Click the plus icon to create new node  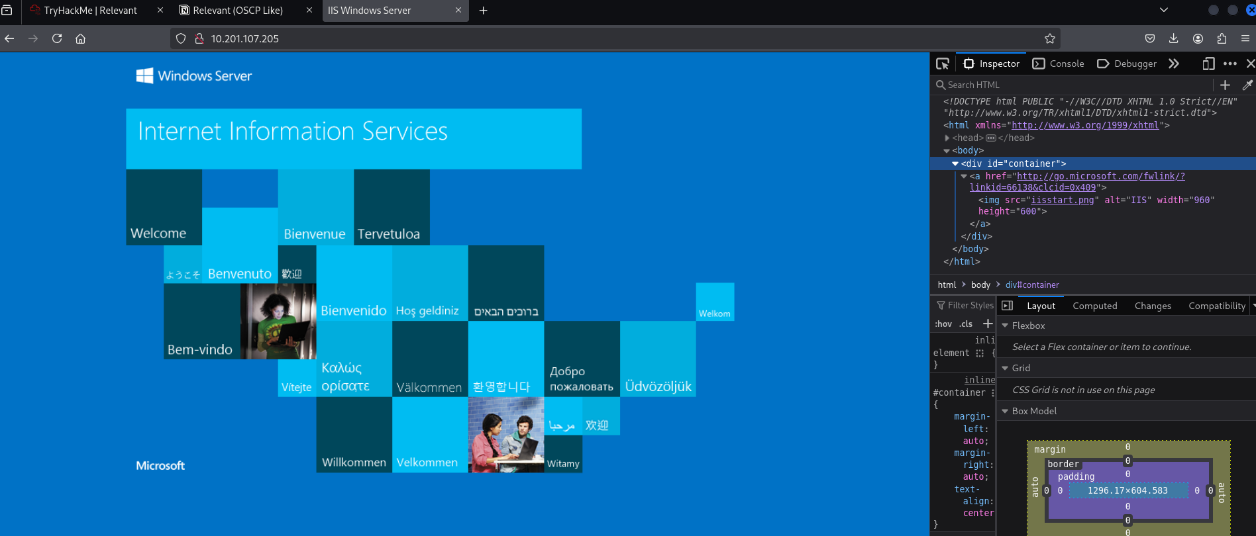1225,85
